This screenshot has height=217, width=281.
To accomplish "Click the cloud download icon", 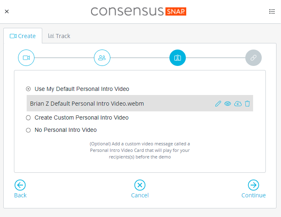I will pos(238,104).
